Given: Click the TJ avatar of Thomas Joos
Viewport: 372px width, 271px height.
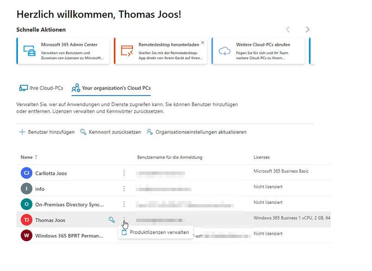Looking at the screenshot, I should pos(27,220).
